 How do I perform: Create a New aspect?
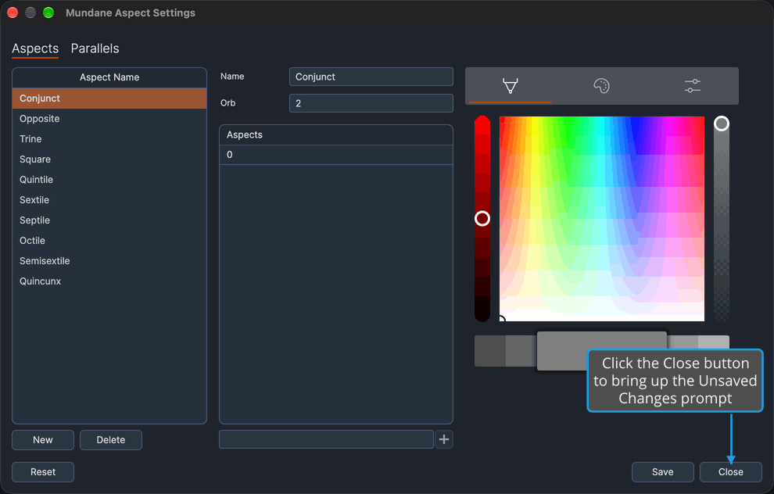point(43,440)
